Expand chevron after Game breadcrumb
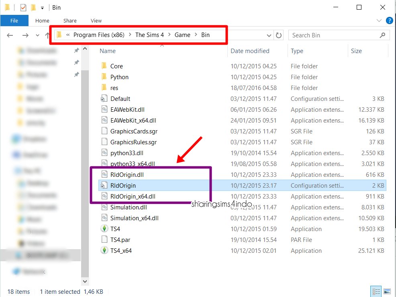 [x=196, y=35]
